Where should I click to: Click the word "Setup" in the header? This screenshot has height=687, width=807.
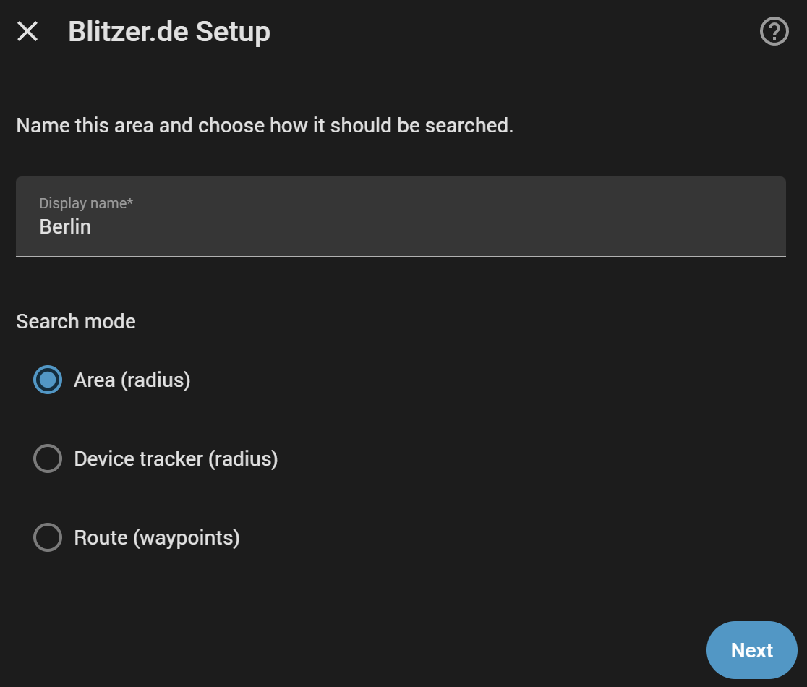coord(233,33)
